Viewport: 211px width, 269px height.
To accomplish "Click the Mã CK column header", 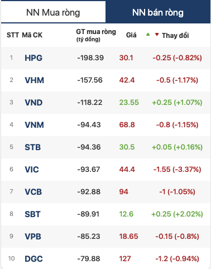I will 32,35.
